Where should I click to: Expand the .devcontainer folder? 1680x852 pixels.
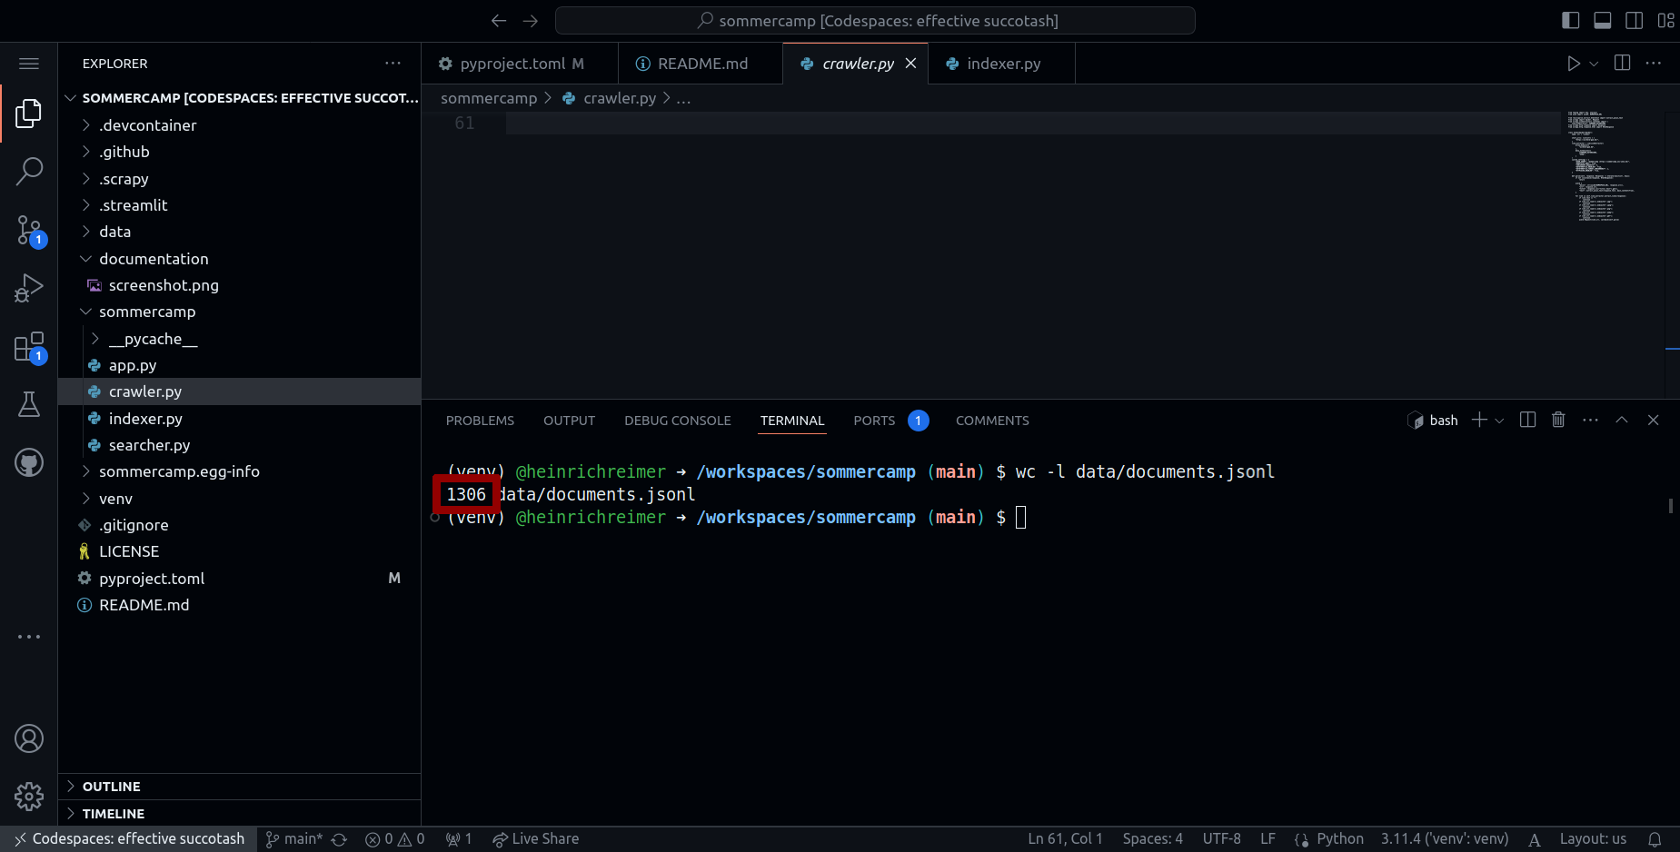(x=239, y=125)
